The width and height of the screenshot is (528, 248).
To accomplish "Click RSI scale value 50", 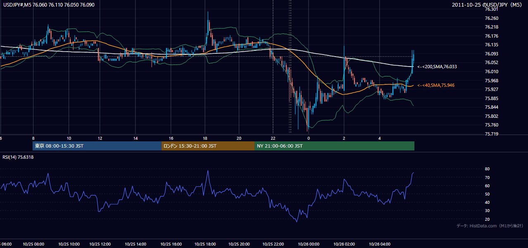I will tap(487, 194).
